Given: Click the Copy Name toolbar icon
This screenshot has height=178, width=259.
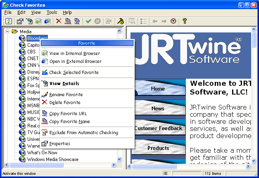Looking at the screenshot, I should (x=68, y=21).
